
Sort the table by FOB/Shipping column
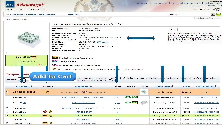click(206, 86)
